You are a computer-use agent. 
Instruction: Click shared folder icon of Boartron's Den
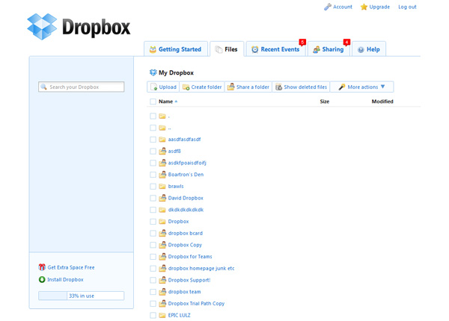coord(162,174)
